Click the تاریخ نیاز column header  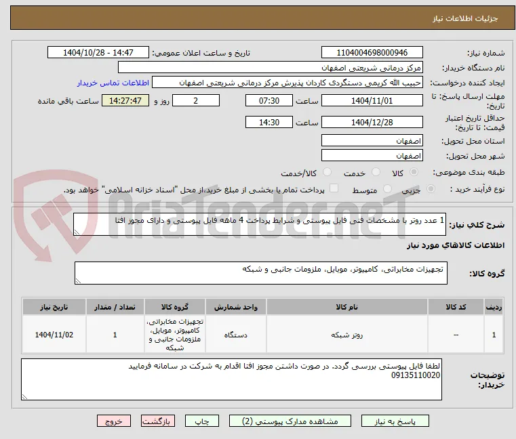[x=54, y=307]
